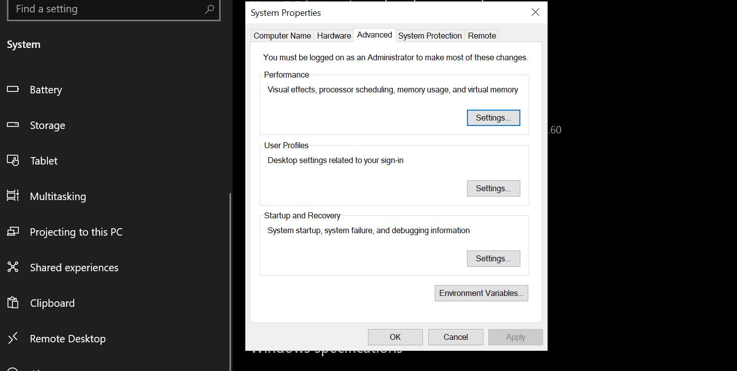
Task: Open Performance Settings
Action: pos(493,118)
